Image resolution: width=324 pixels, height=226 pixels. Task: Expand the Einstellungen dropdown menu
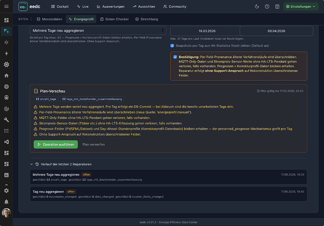300,7
